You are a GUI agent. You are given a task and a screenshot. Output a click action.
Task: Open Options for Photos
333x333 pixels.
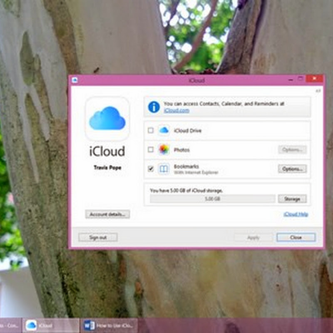(292, 150)
